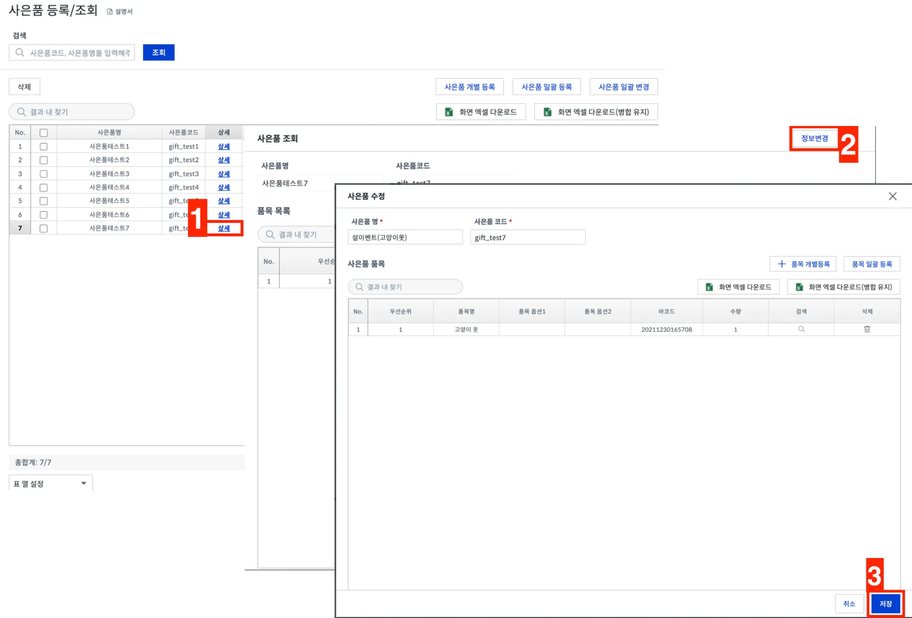912x618 pixels.
Task: Click 사은품 일괄 등록 button
Action: (x=546, y=87)
